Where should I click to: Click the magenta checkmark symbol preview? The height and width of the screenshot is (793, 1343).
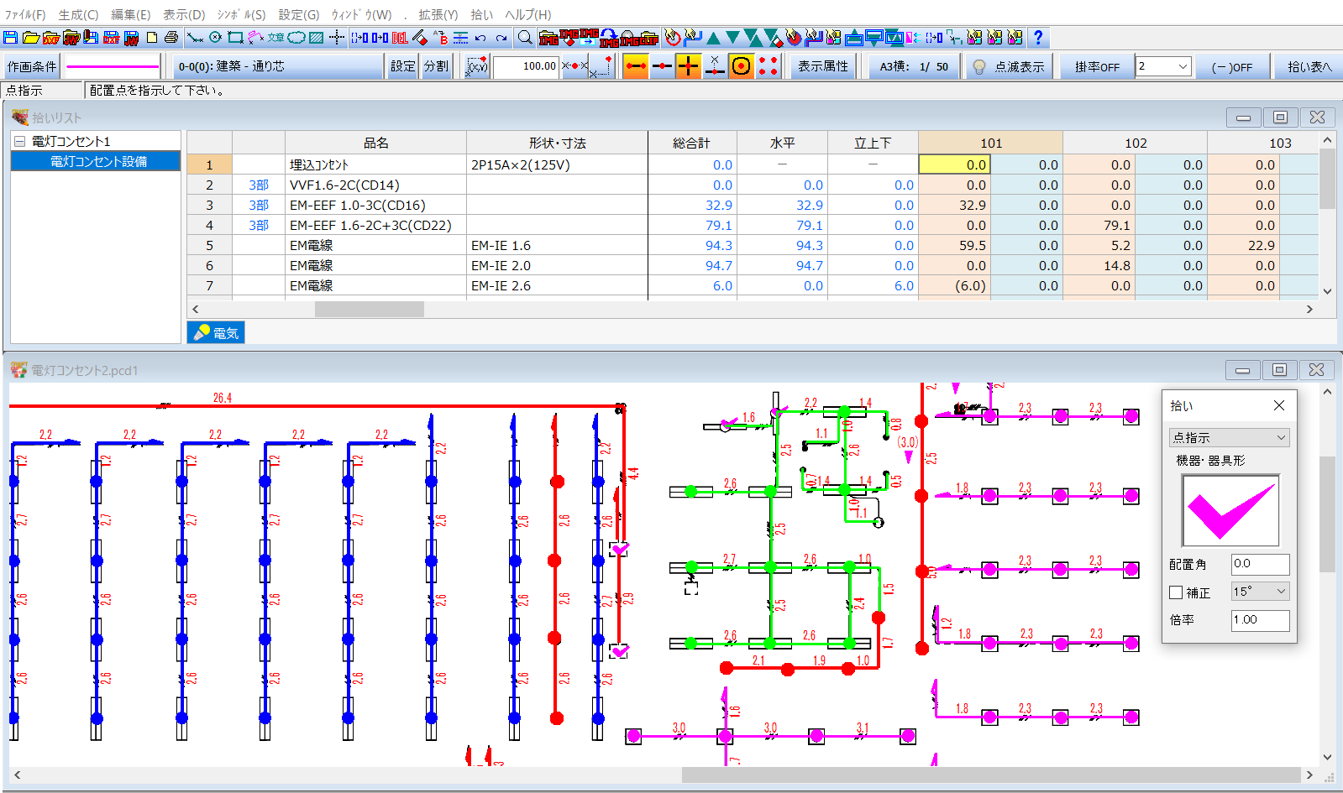click(1230, 510)
